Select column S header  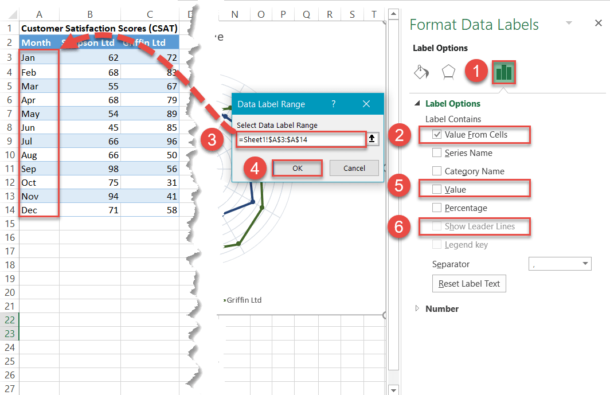(352, 15)
